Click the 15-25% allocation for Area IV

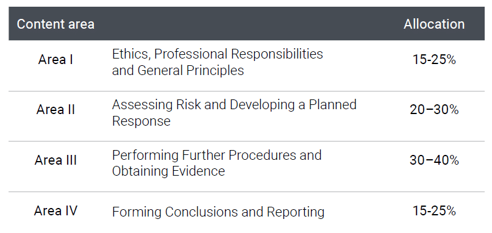pyautogui.click(x=434, y=210)
